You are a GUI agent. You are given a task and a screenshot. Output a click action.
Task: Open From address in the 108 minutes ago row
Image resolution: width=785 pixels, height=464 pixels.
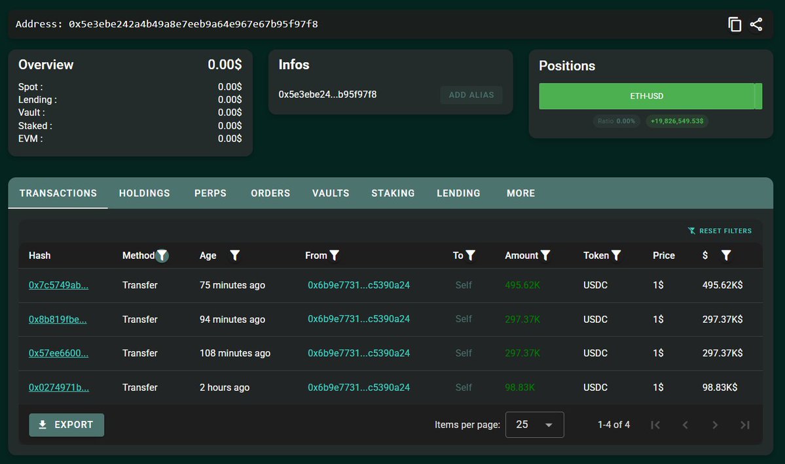(x=359, y=353)
